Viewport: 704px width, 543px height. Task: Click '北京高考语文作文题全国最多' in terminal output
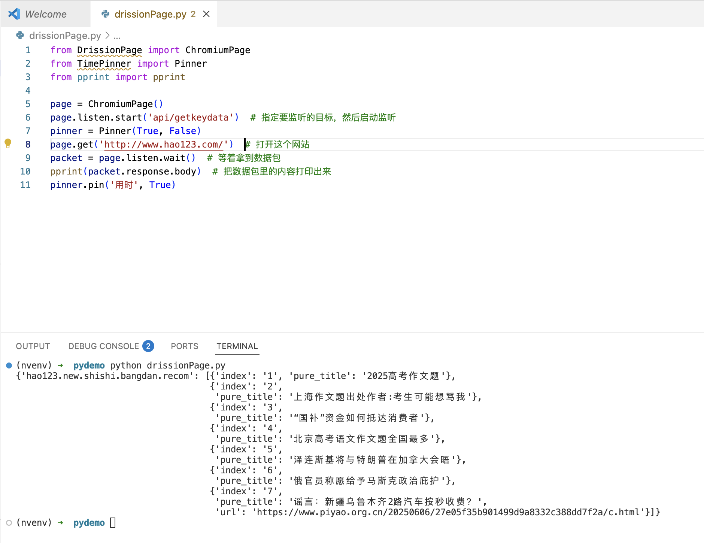[x=361, y=439]
